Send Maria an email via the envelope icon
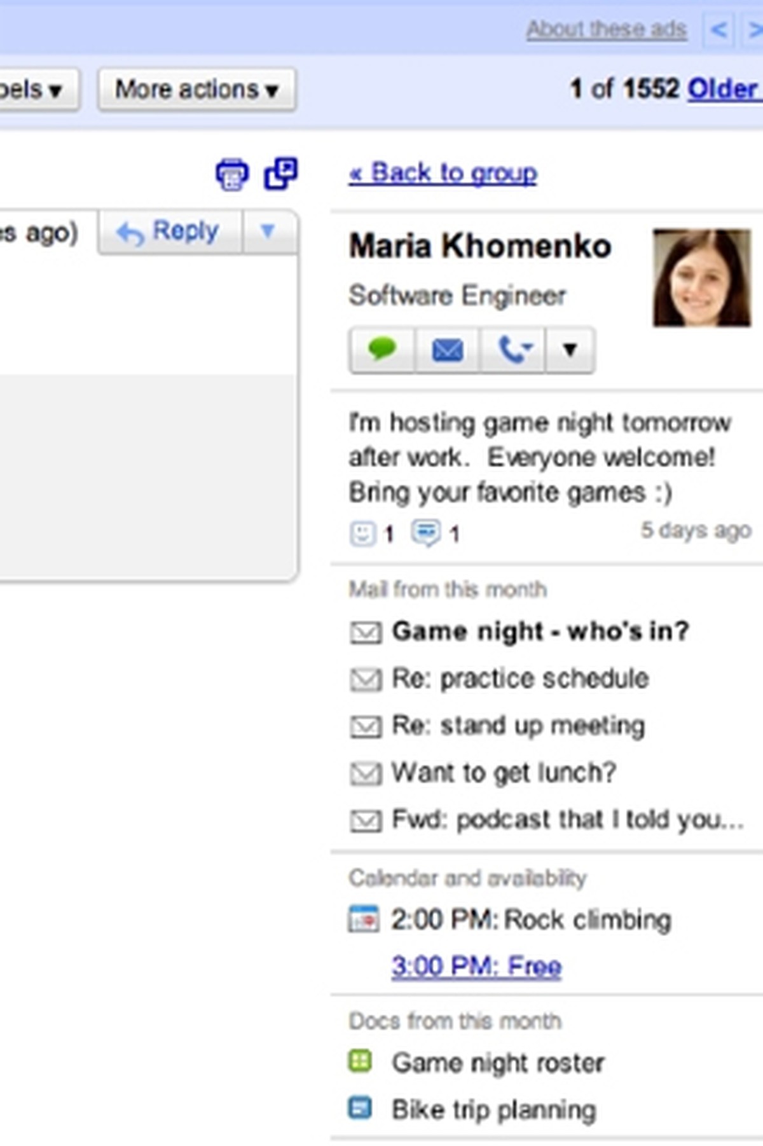 click(x=447, y=349)
